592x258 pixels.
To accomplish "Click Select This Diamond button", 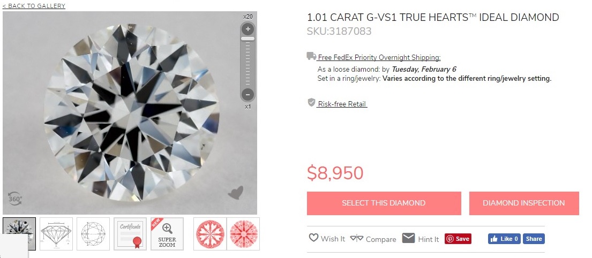I will pos(384,203).
